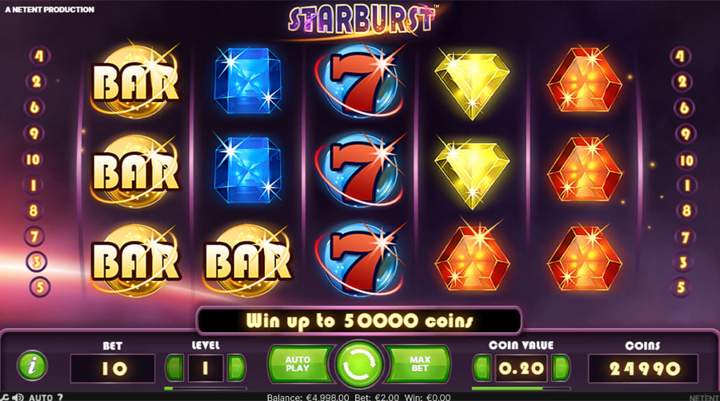This screenshot has width=720, height=401.
Task: Spin the reels with the round green button
Action: (x=358, y=366)
